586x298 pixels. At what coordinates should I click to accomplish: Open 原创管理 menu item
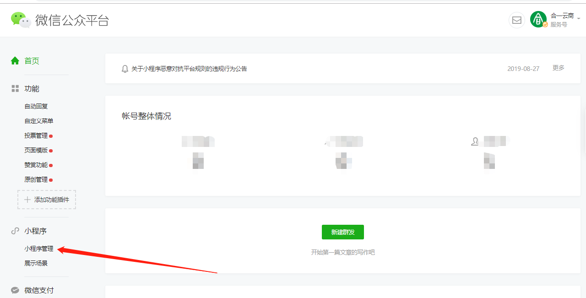point(36,179)
